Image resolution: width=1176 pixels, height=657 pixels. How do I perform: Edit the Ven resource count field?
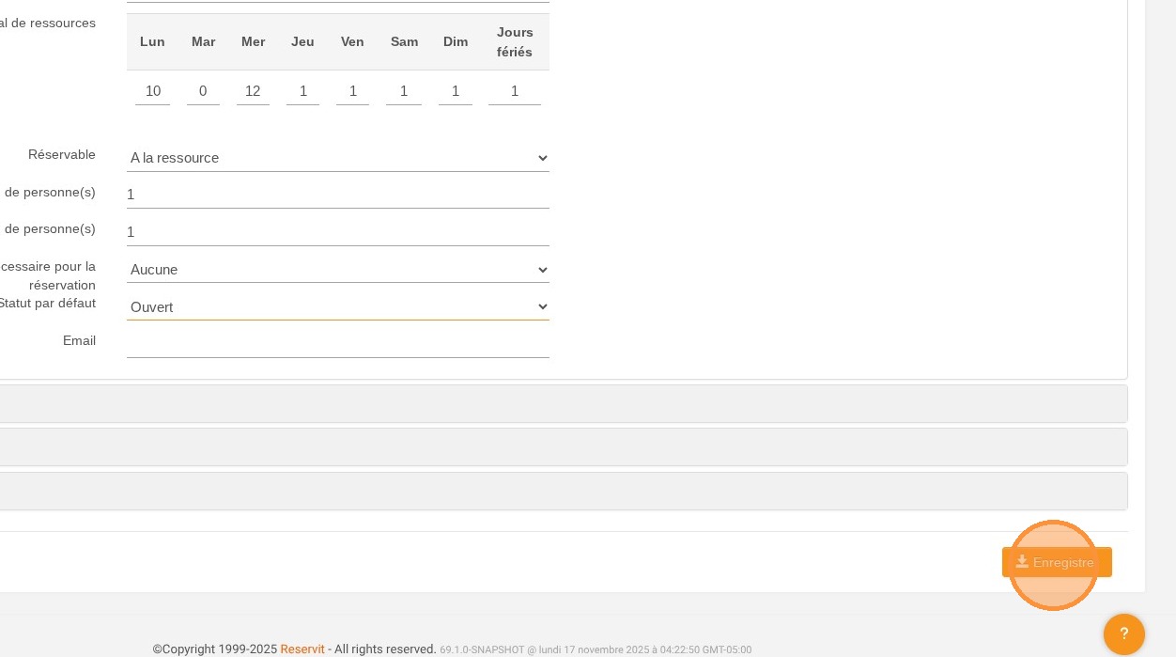pyautogui.click(x=352, y=91)
